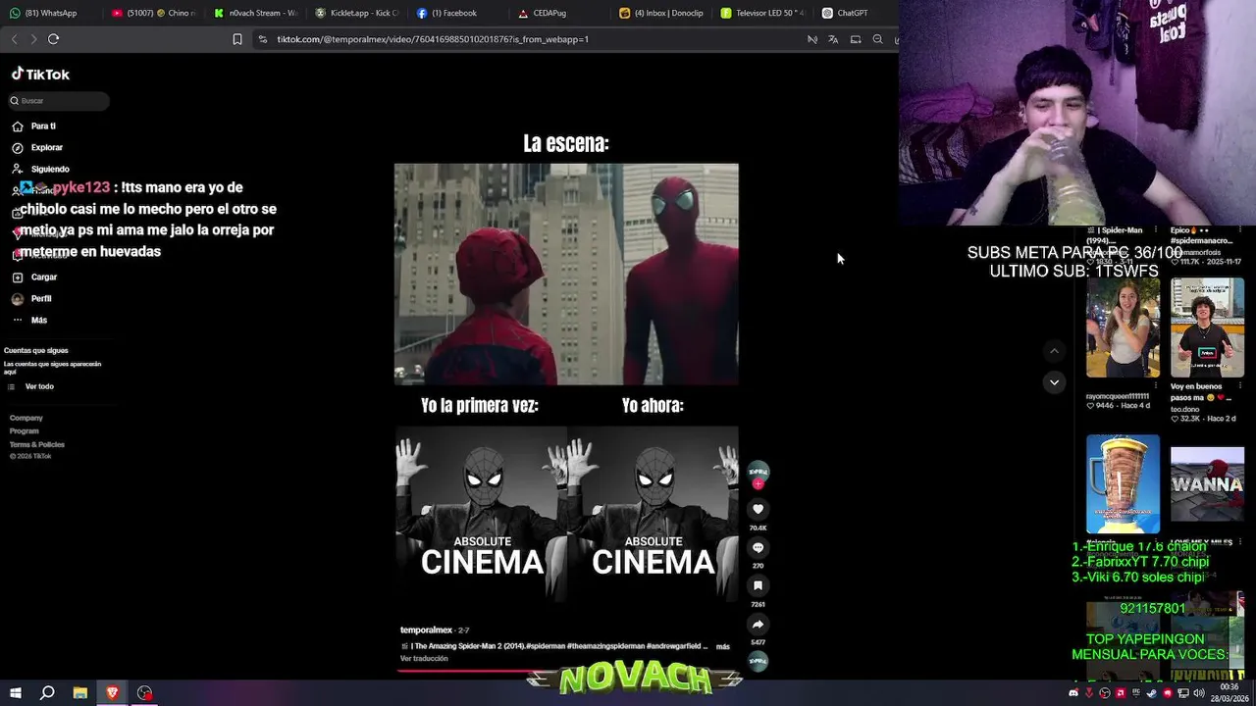Switch to the (51007) Chino tab
Screen dimensions: 1256x706
pyautogui.click(x=152, y=13)
